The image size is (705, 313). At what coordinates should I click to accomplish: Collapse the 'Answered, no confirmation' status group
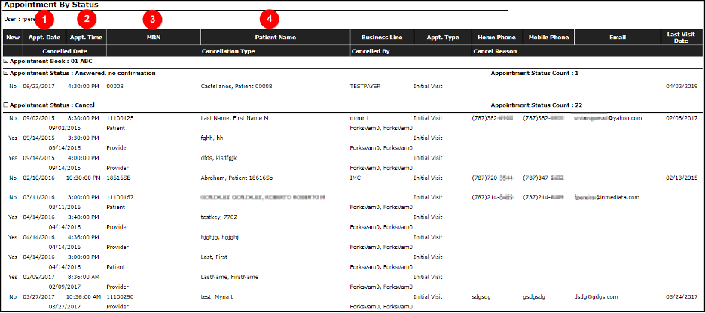[x=6, y=74]
